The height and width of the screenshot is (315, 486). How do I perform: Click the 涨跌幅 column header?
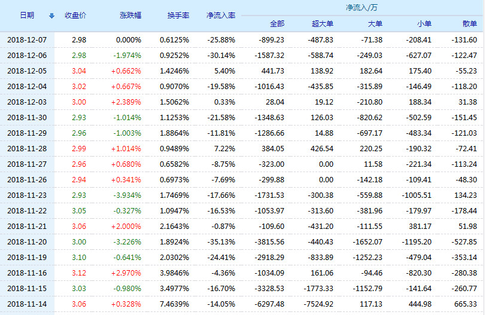click(130, 16)
